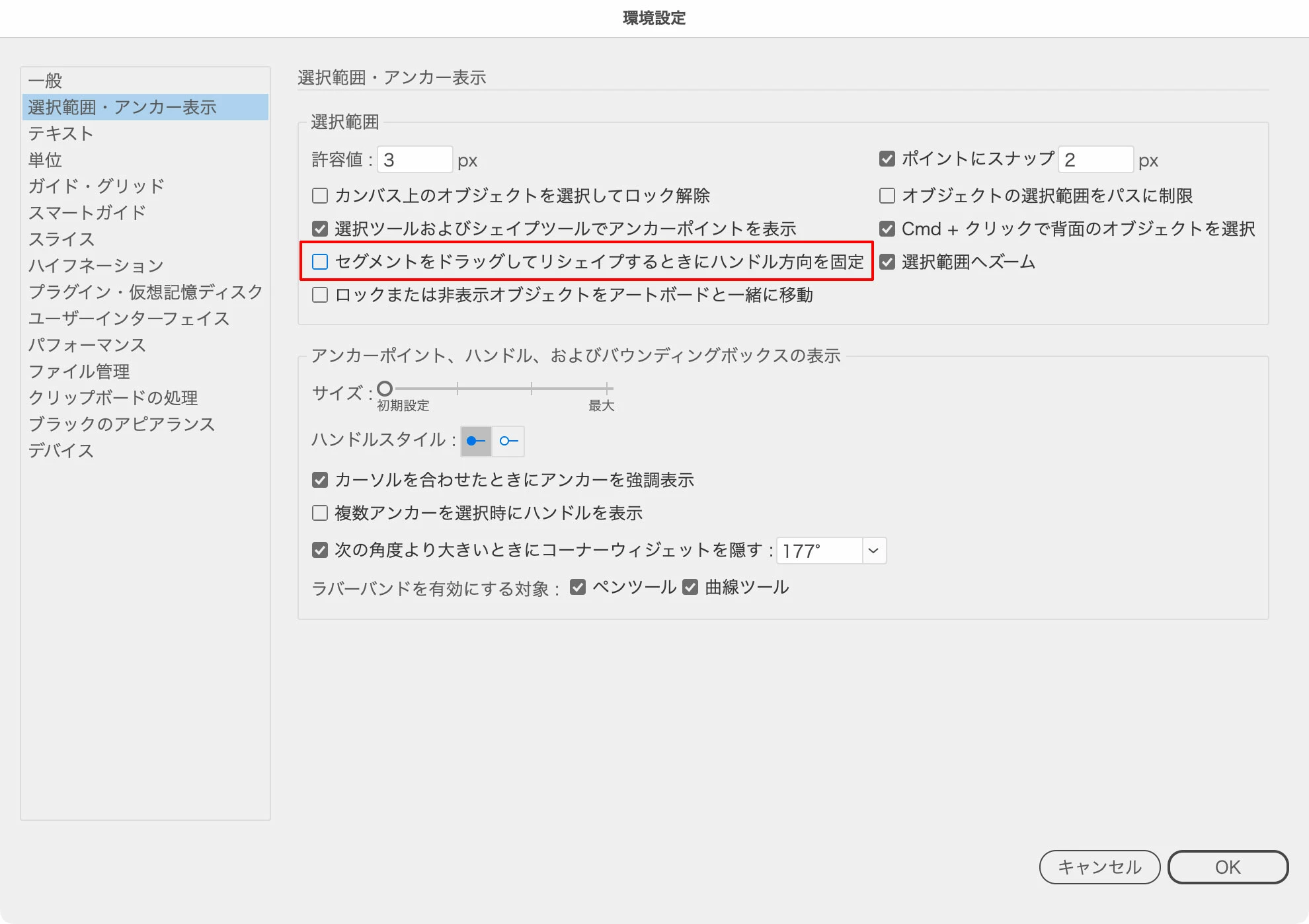Click the snap to point distance field

pos(1095,160)
